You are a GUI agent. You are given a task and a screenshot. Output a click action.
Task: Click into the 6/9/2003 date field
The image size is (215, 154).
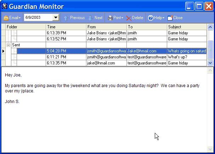pos(38,17)
